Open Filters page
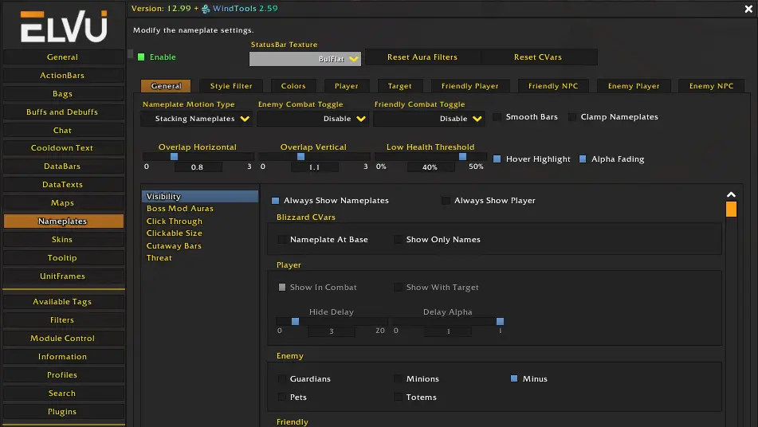This screenshot has height=427, width=758. [x=63, y=319]
